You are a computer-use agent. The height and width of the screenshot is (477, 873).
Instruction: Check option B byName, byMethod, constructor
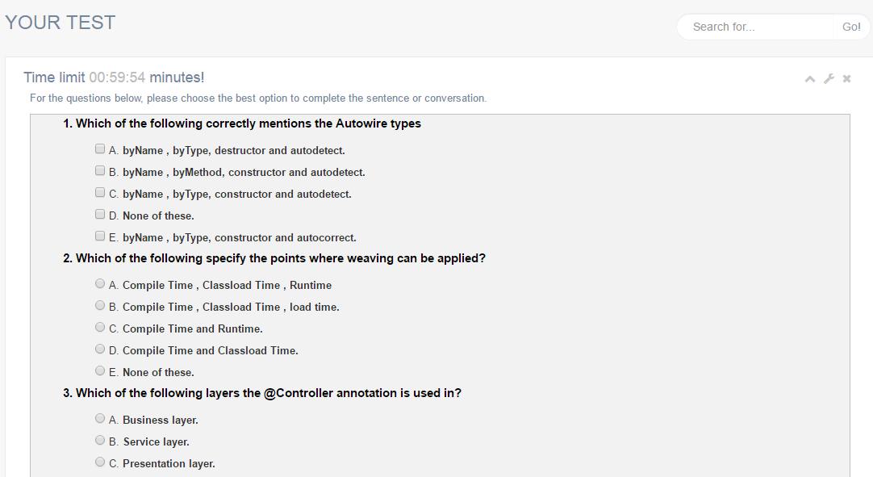coord(100,171)
